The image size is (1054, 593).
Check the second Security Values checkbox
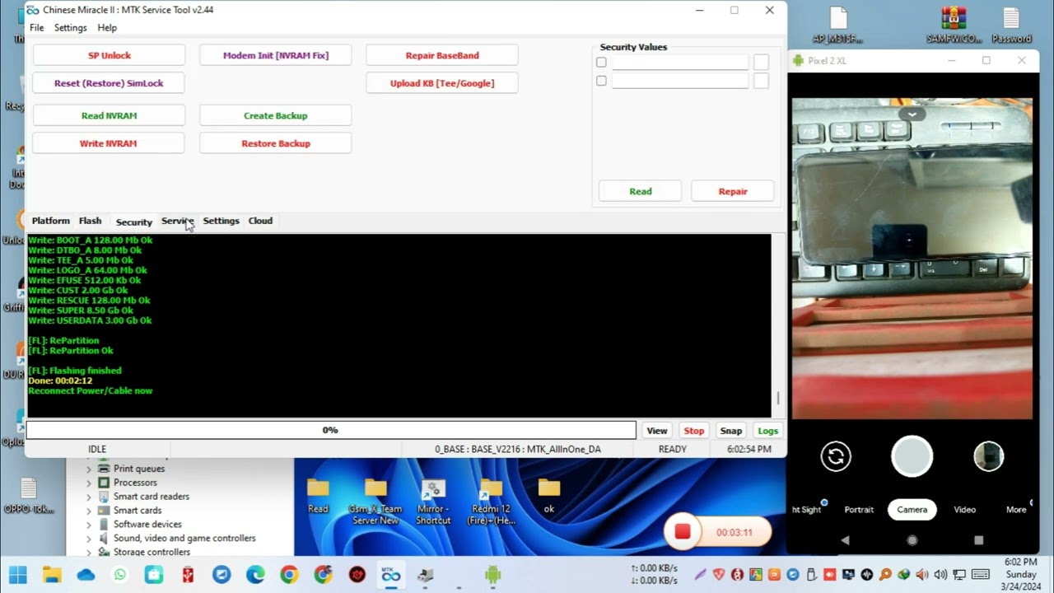pos(601,80)
